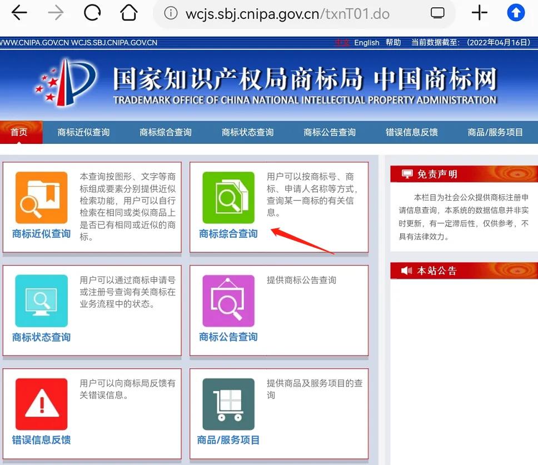Viewport: 538px width, 465px height.
Task: Click the 免责声明 monitor icon
Action: tap(407, 174)
